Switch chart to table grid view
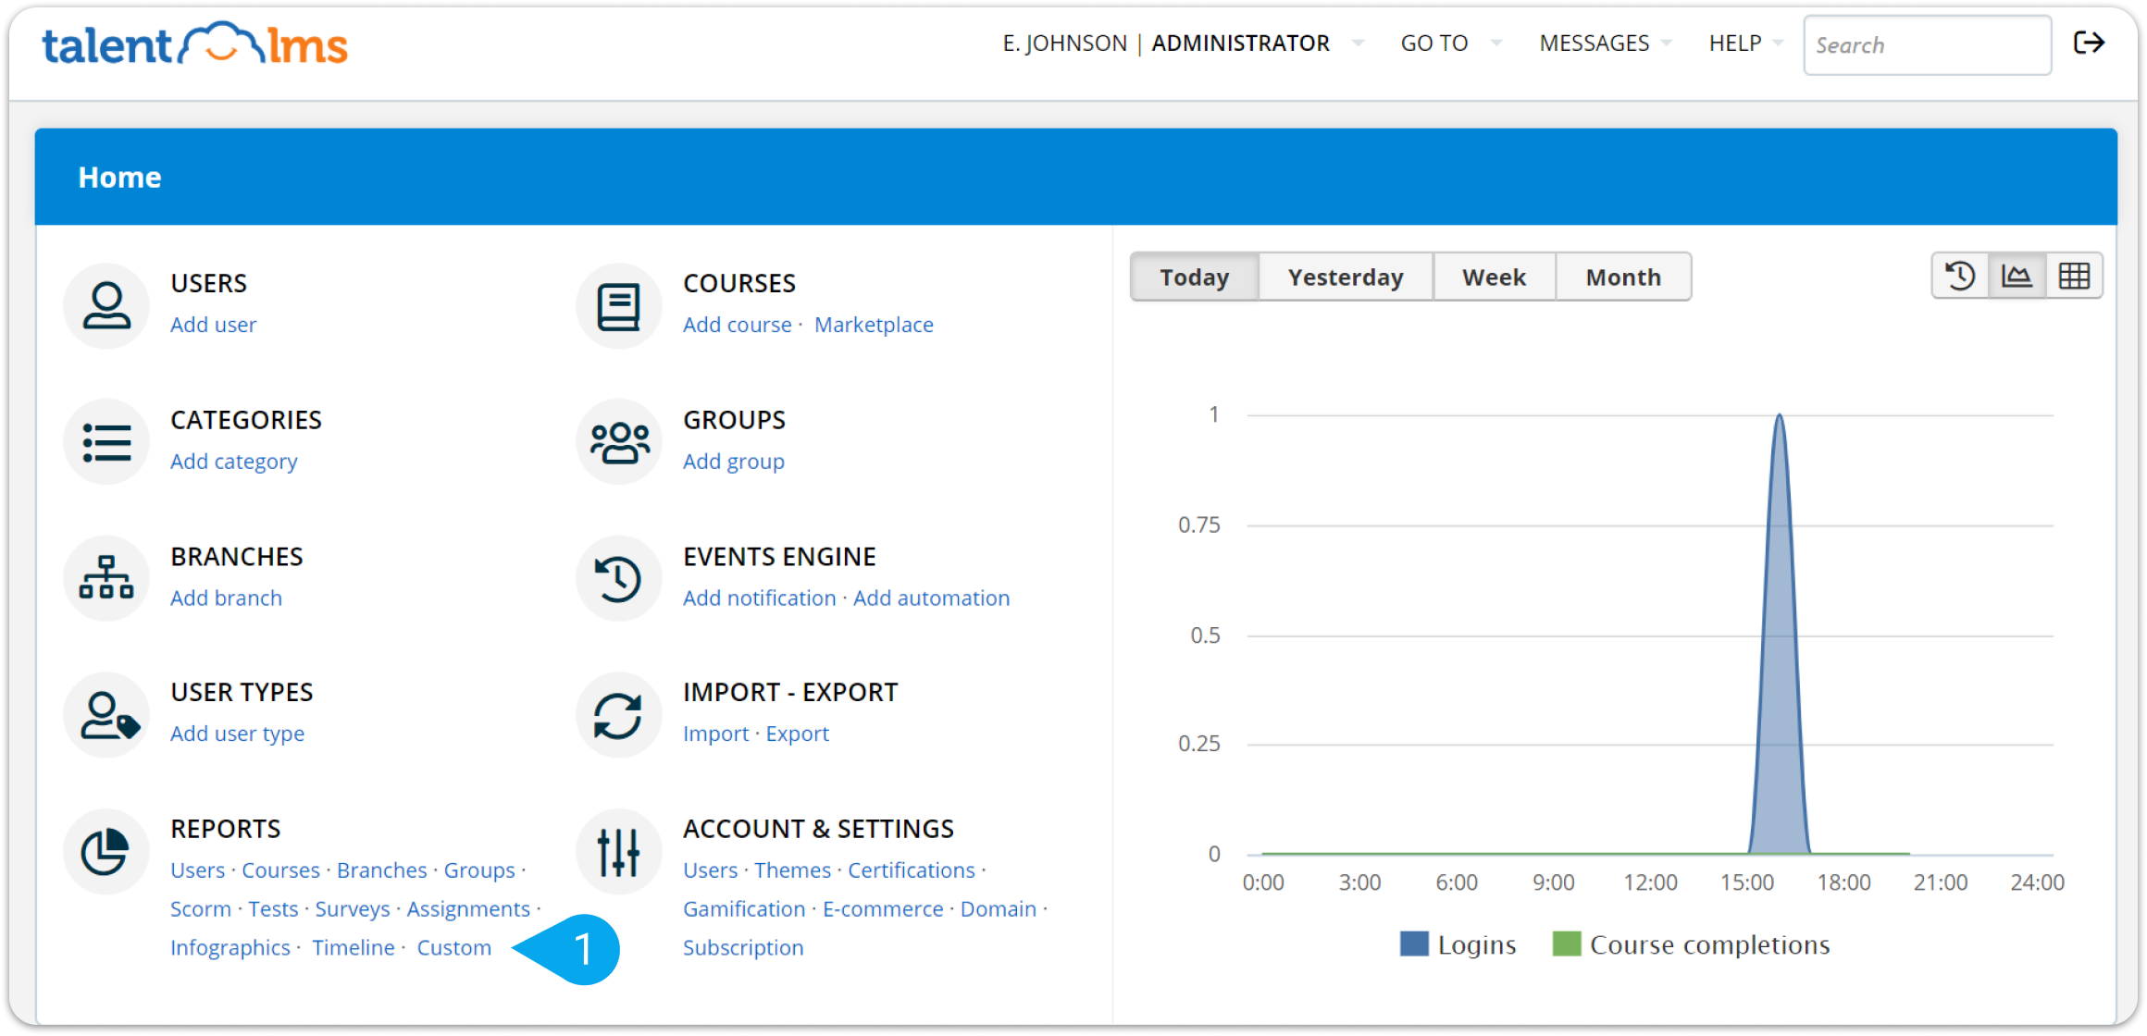Viewport: 2147px width, 1036px height. (2074, 276)
